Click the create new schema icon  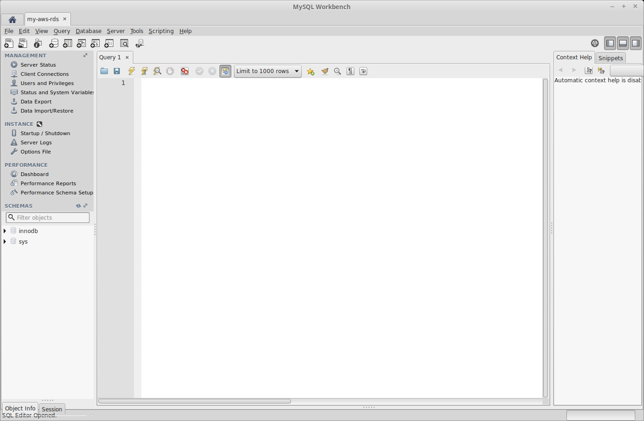tap(54, 43)
